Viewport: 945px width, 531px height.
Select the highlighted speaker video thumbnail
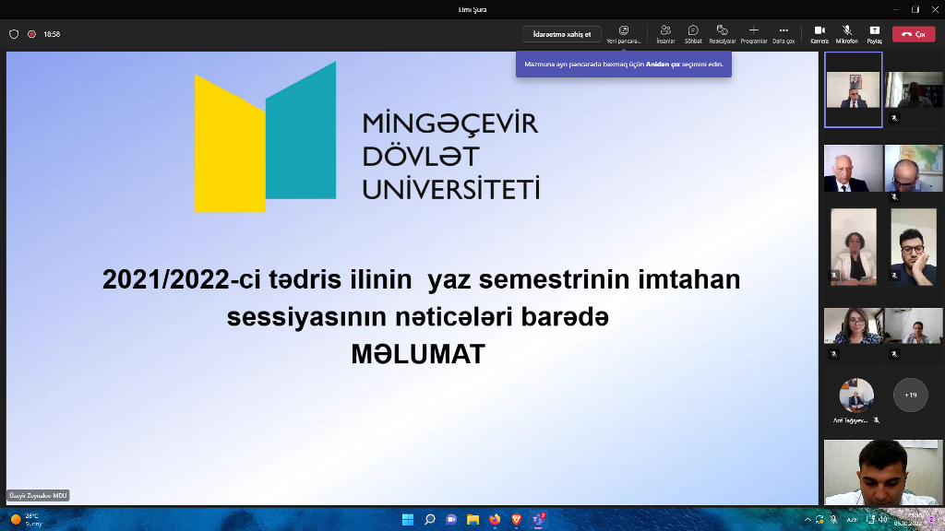(x=853, y=89)
